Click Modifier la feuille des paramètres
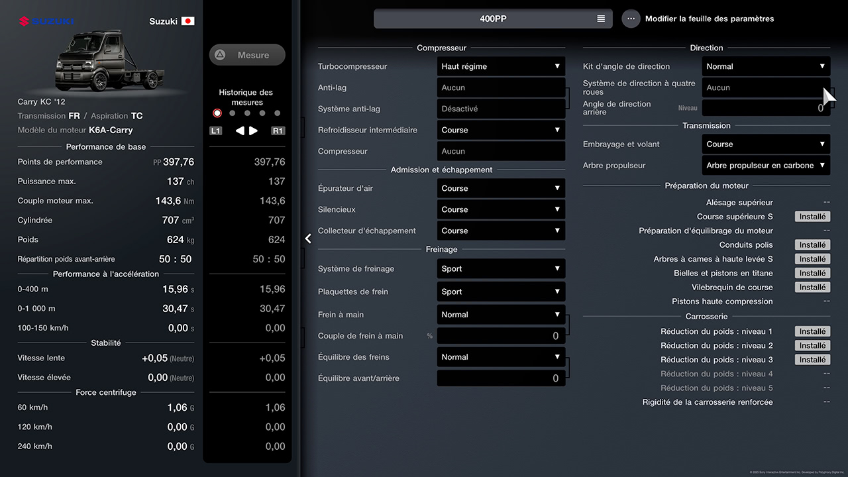 coord(710,19)
